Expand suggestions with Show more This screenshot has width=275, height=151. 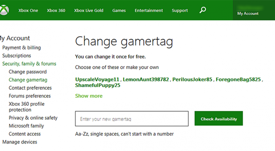[x=89, y=96]
